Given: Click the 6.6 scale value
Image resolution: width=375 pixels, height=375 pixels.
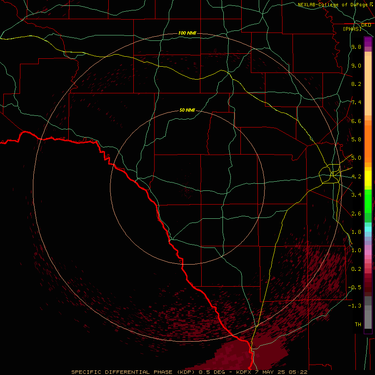Looking at the screenshot, I should [x=356, y=121].
